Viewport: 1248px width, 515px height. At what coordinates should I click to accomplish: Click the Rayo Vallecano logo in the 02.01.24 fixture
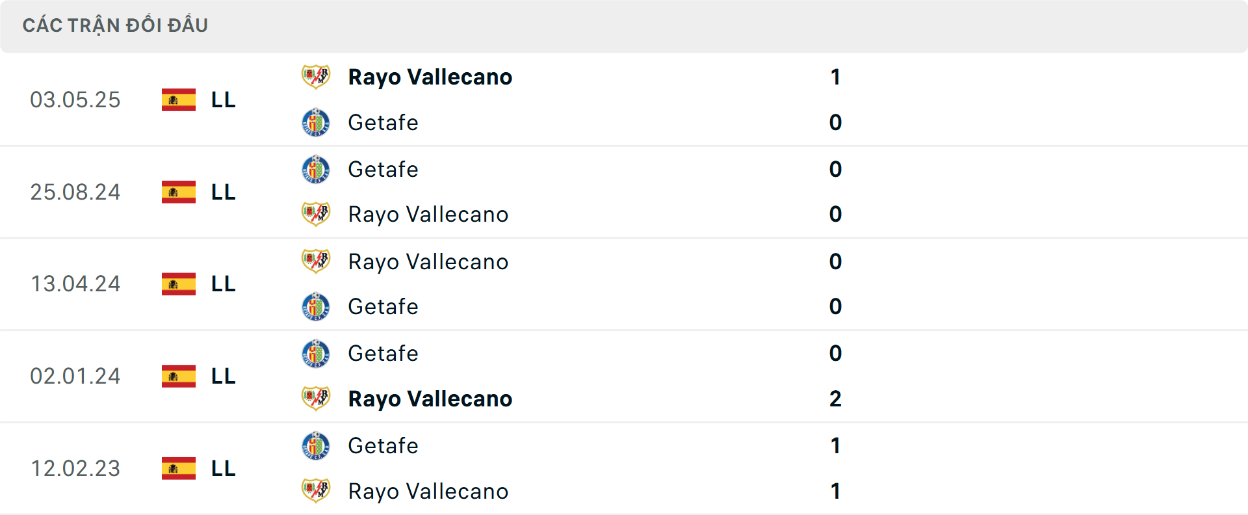click(316, 399)
